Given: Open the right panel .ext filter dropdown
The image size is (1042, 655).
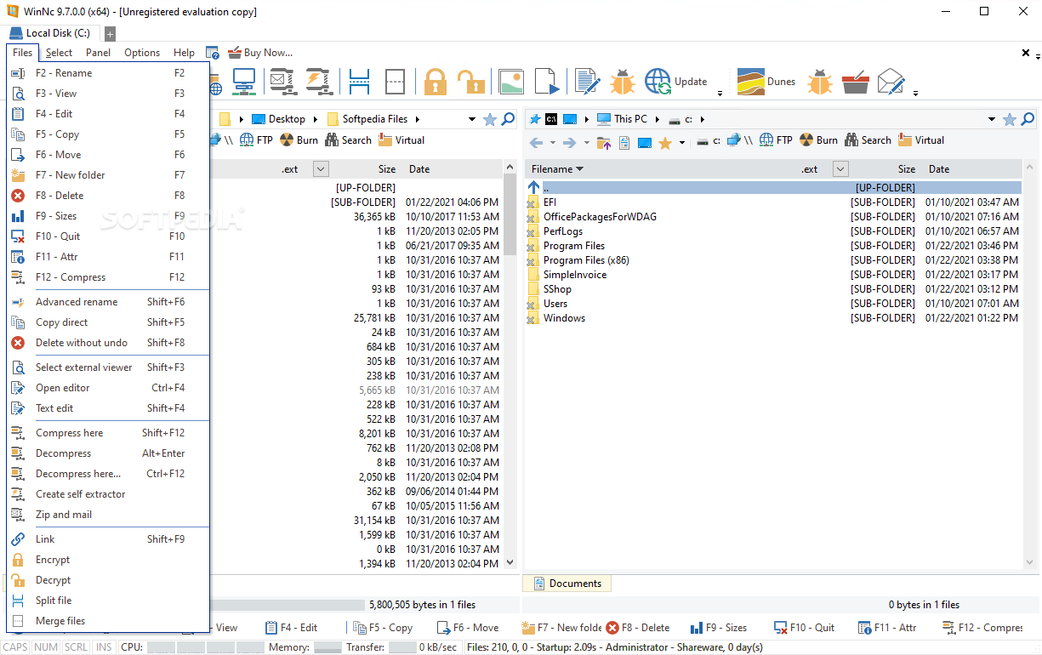Looking at the screenshot, I should click(840, 169).
